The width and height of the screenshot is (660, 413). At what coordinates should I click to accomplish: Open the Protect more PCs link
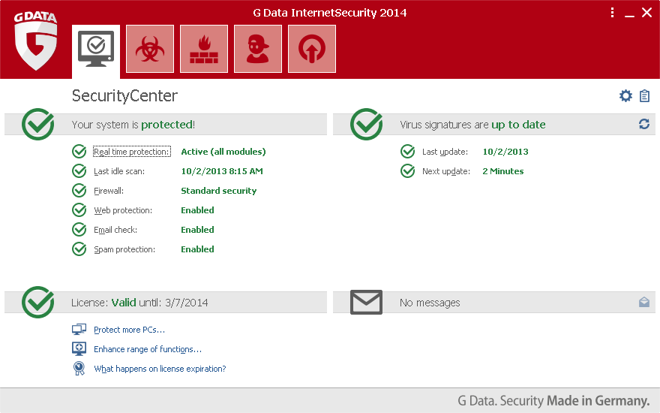129,330
